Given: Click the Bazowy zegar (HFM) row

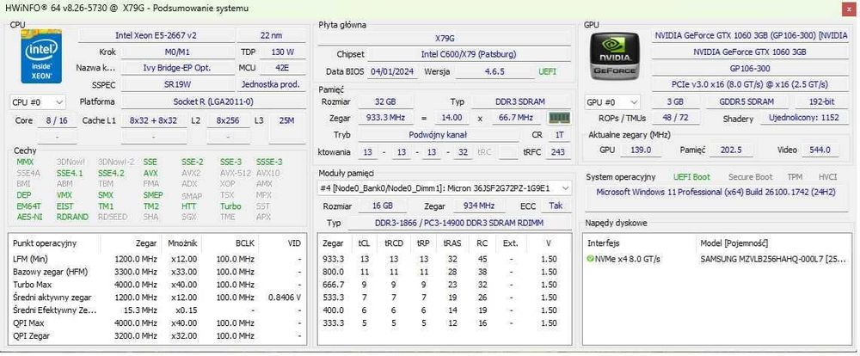Looking at the screenshot, I should tap(157, 272).
